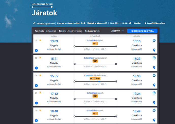Open details arrow for the 13:03 departure
This screenshot has width=175, height=124.
[36, 50]
